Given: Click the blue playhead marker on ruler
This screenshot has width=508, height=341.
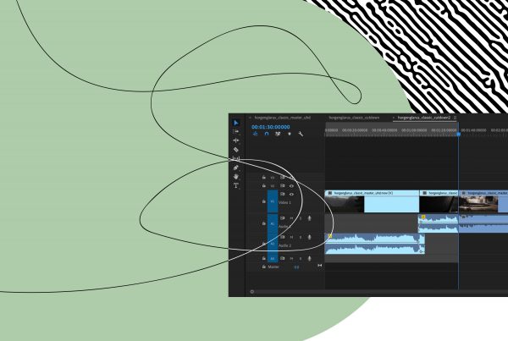Looking at the screenshot, I should point(458,133).
